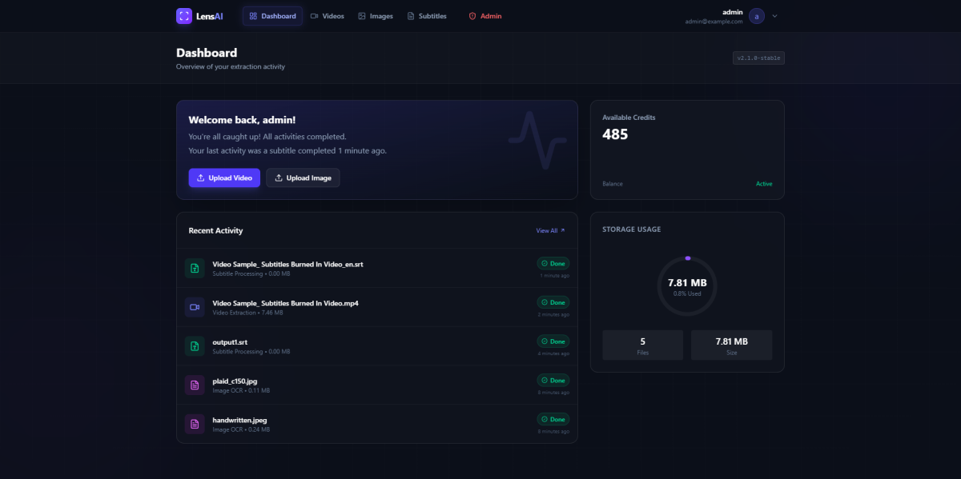Image resolution: width=961 pixels, height=479 pixels.
Task: Click the Done status badge for handwritten.jpeg
Action: 553,419
